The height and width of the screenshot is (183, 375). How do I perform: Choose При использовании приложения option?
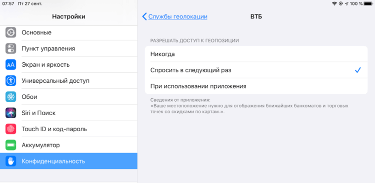[x=256, y=86]
